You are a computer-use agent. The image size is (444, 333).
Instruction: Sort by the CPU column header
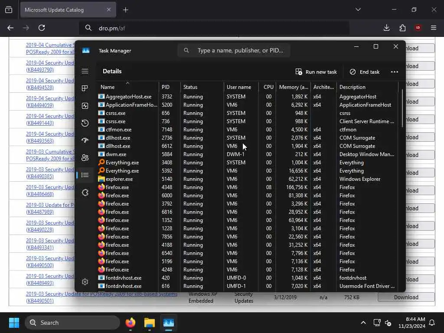(x=267, y=87)
